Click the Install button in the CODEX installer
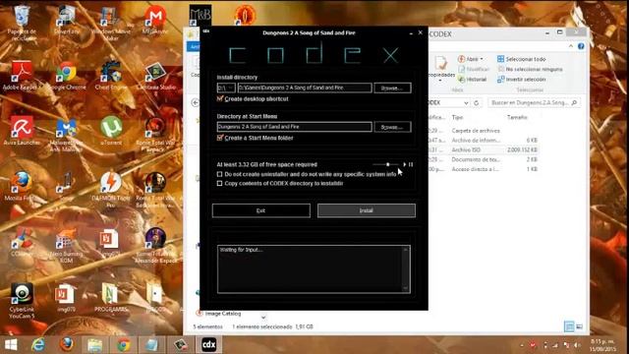The image size is (629, 354). pyautogui.click(x=367, y=210)
